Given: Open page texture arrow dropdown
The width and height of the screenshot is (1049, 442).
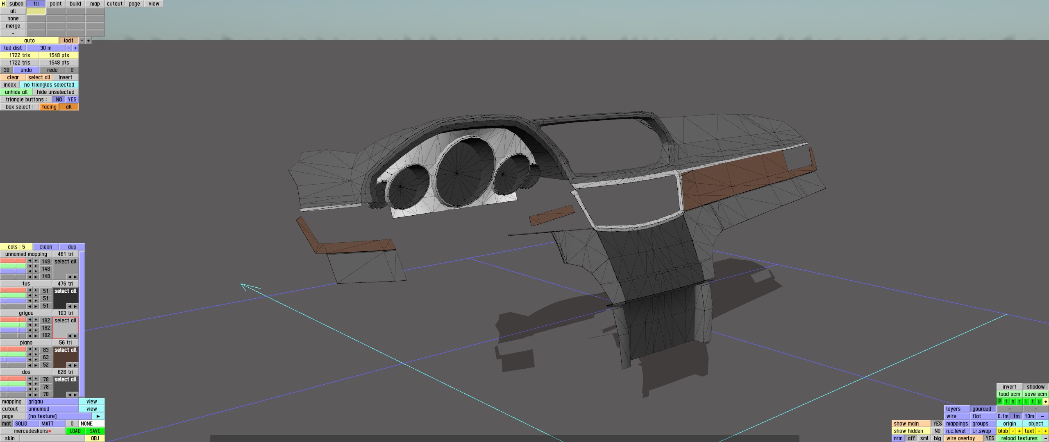Looking at the screenshot, I should (x=98, y=416).
